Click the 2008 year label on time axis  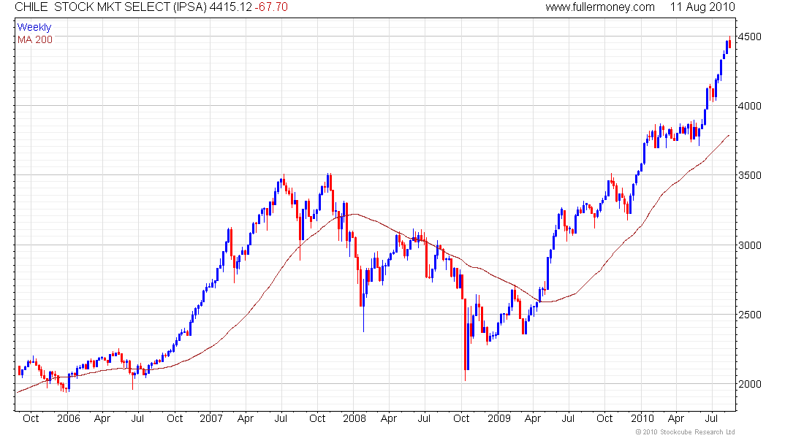click(354, 418)
